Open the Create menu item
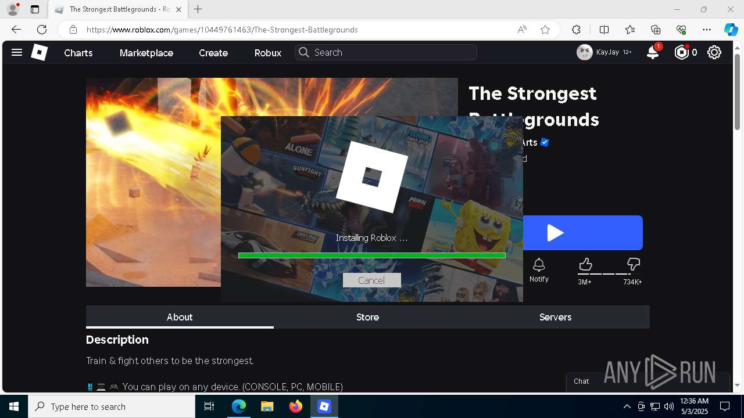The height and width of the screenshot is (418, 744). point(213,53)
